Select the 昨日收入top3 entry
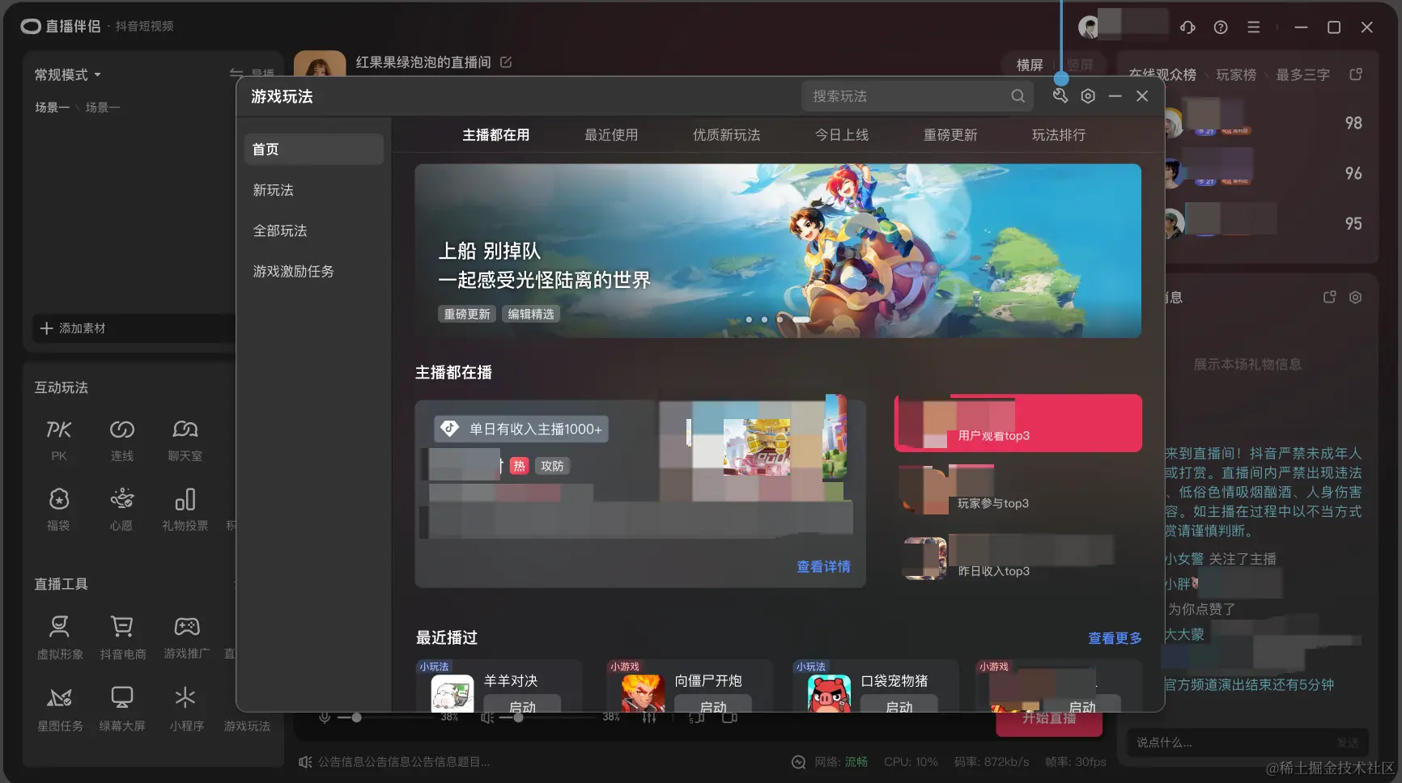 [1018, 558]
